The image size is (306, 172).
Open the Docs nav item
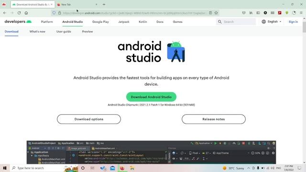pos(160,22)
